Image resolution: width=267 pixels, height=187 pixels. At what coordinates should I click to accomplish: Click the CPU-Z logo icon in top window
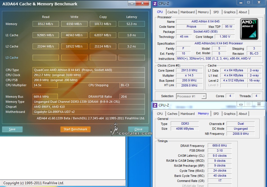(x=155, y=4)
